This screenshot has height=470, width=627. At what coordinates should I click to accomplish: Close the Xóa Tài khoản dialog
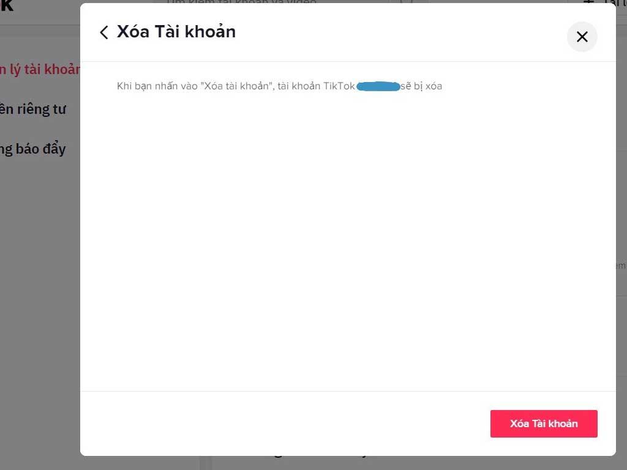click(582, 37)
